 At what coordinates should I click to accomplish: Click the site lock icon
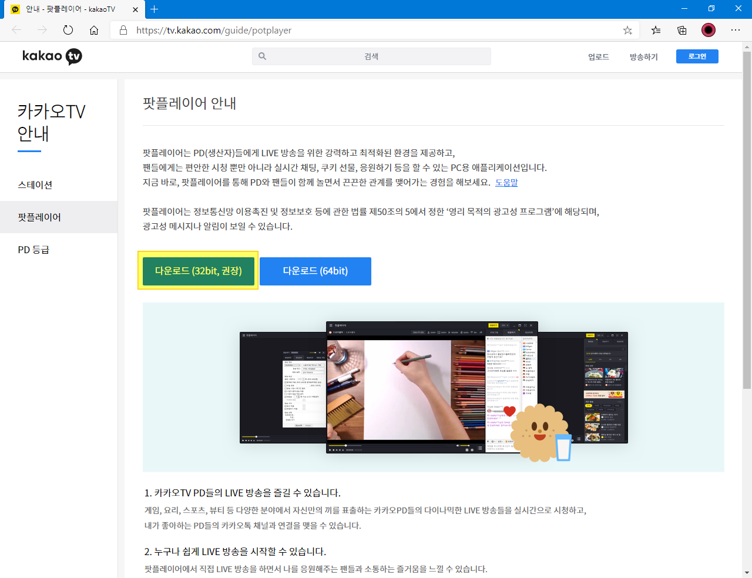point(123,30)
